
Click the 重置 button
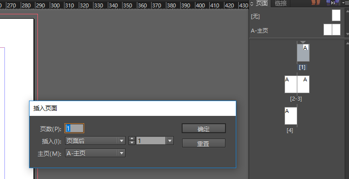(204, 143)
